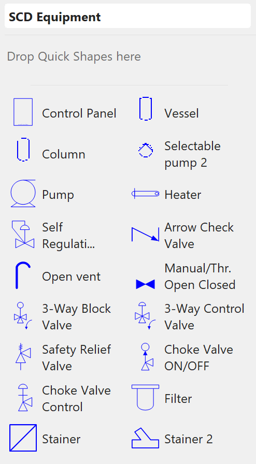
Task: Choose the Column shape icon
Action: tap(23, 150)
